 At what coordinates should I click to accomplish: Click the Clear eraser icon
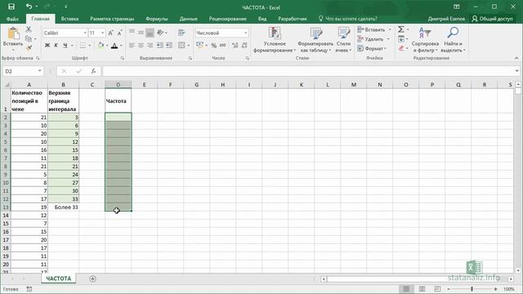tap(401, 48)
